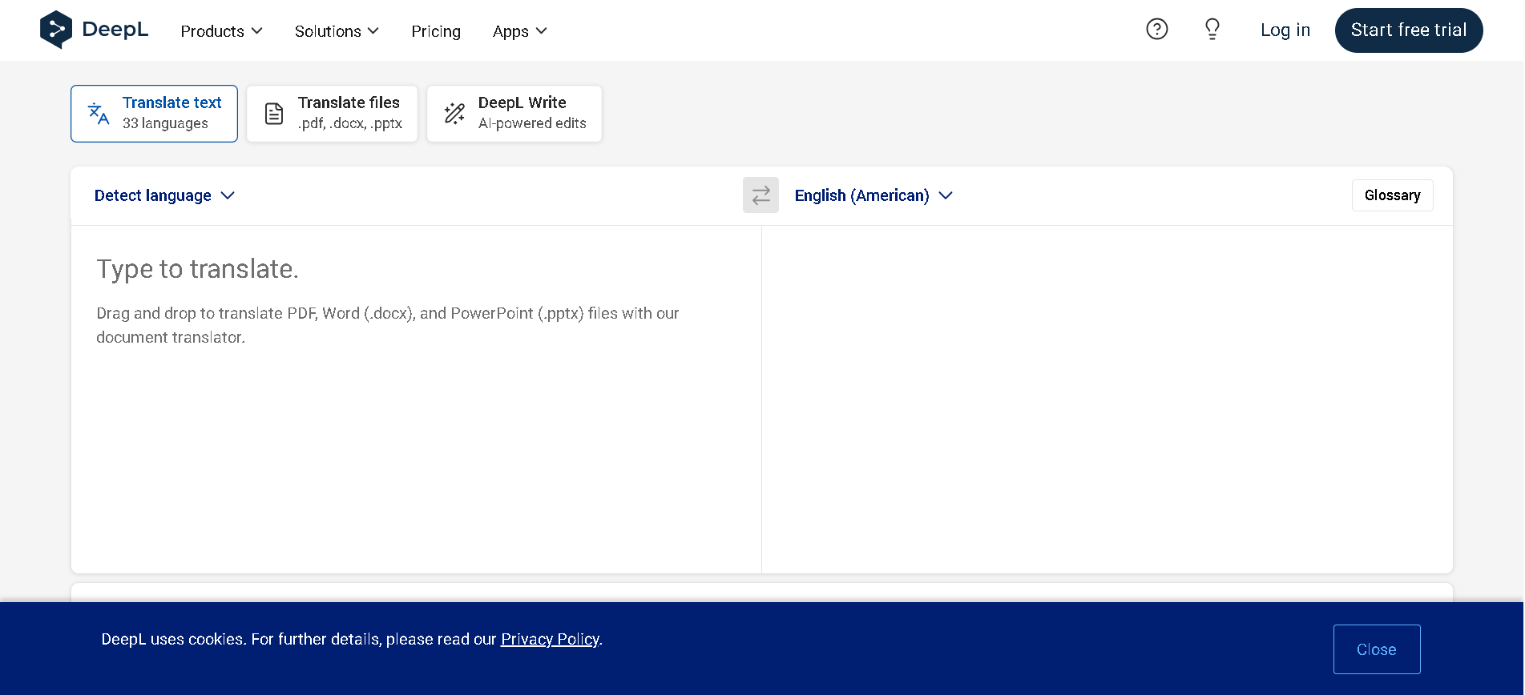
Task: Swap source and target languages
Action: 760,195
